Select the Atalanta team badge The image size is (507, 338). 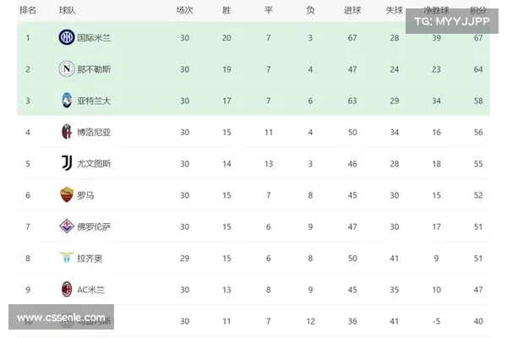pos(67,100)
